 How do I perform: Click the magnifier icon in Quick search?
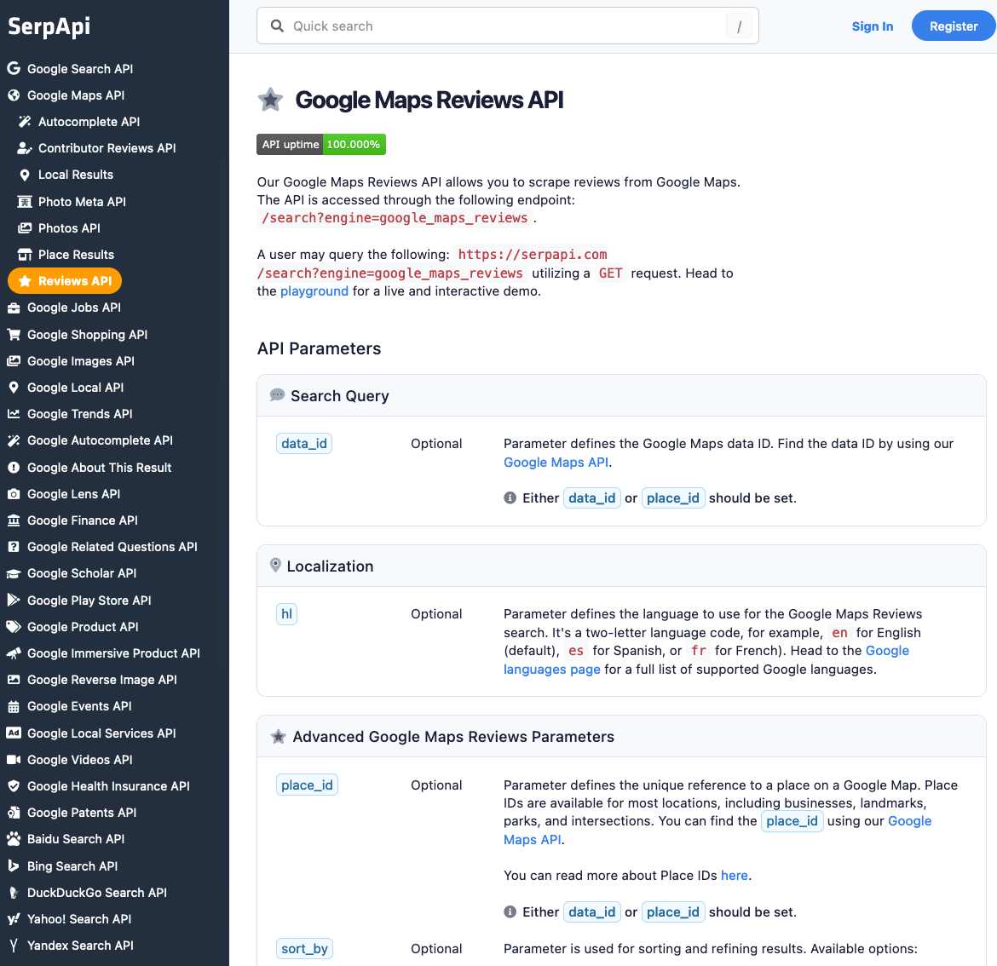[x=277, y=26]
